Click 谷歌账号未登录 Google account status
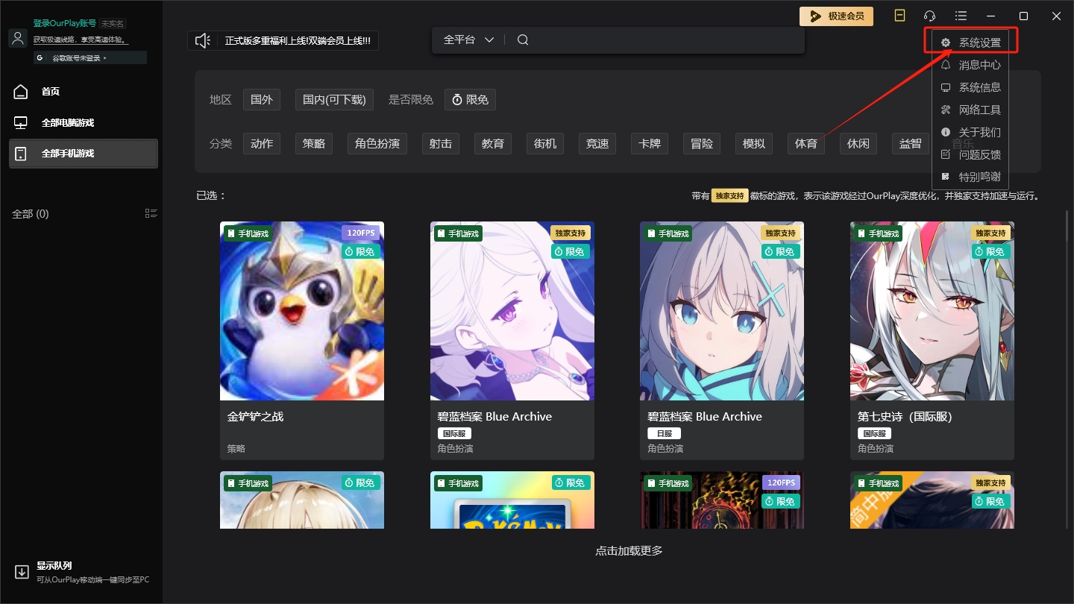The width and height of the screenshot is (1074, 604). pos(89,57)
